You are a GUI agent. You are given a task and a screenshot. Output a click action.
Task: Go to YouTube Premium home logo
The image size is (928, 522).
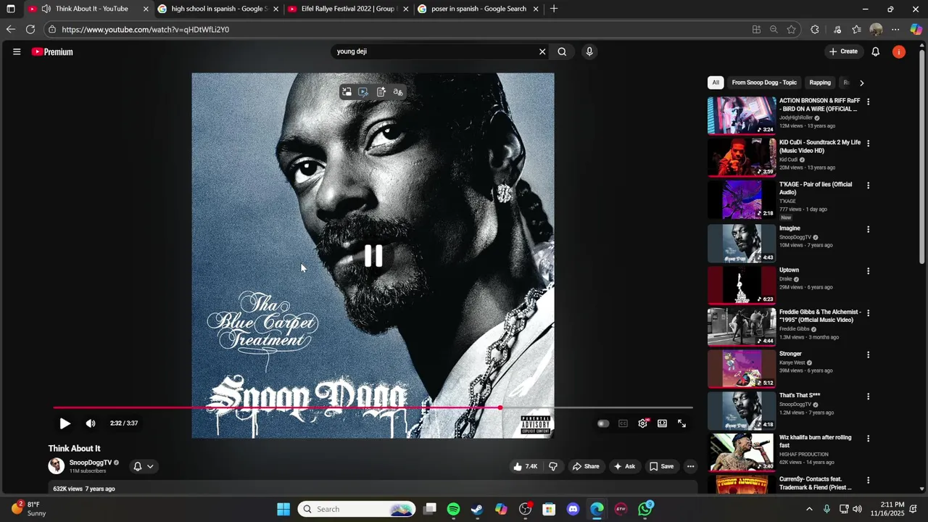pyautogui.click(x=52, y=51)
